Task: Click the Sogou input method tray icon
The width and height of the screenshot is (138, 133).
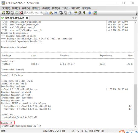Action: pyautogui.click(x=122, y=132)
